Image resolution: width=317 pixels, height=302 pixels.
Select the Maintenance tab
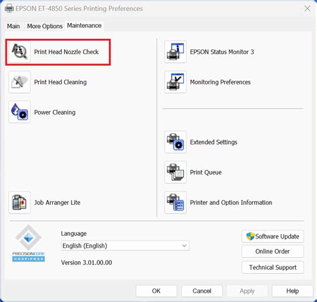click(x=84, y=25)
